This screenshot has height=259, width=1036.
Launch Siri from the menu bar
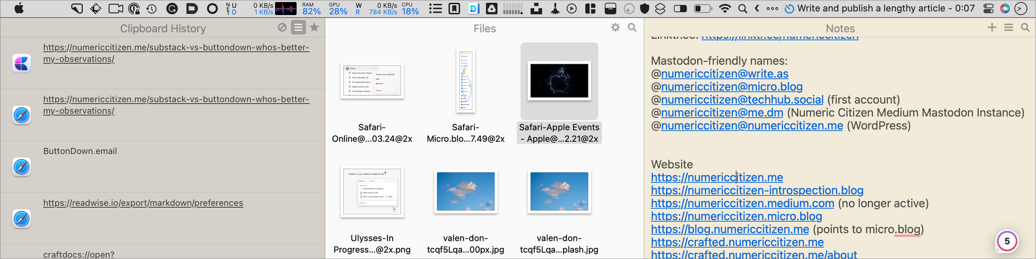[1004, 8]
